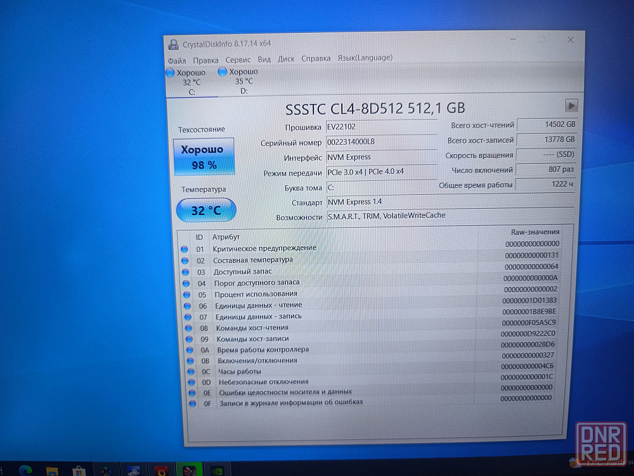Select disk C: tab showing 32 °C
The width and height of the screenshot is (634, 476).
pyautogui.click(x=191, y=82)
